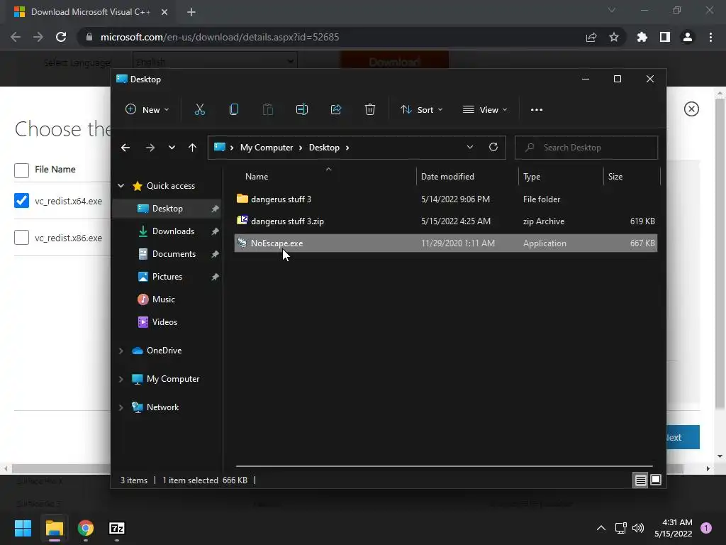This screenshot has width=726, height=545.
Task: Click the Rename icon in Explorer toolbar
Action: (302, 110)
